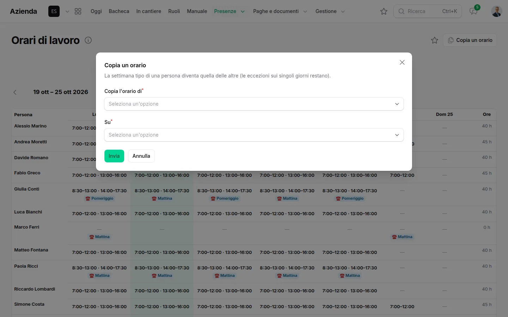The image size is (508, 317).
Task: Click Paola Ricci's name
Action: pyautogui.click(x=26, y=266)
